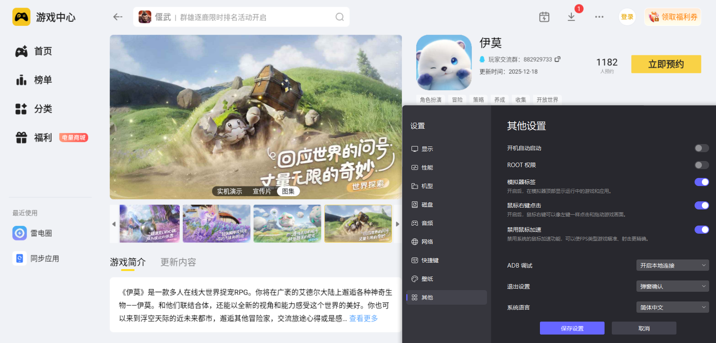Select 实机演示 media tab
This screenshot has height=343, width=716.
pyautogui.click(x=229, y=191)
